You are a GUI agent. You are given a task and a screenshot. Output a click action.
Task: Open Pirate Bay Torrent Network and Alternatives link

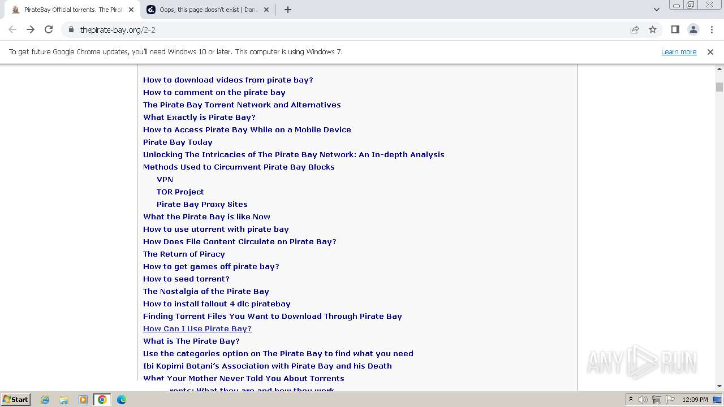(242, 105)
